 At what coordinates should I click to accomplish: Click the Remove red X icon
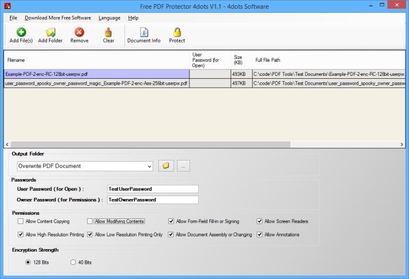click(79, 32)
